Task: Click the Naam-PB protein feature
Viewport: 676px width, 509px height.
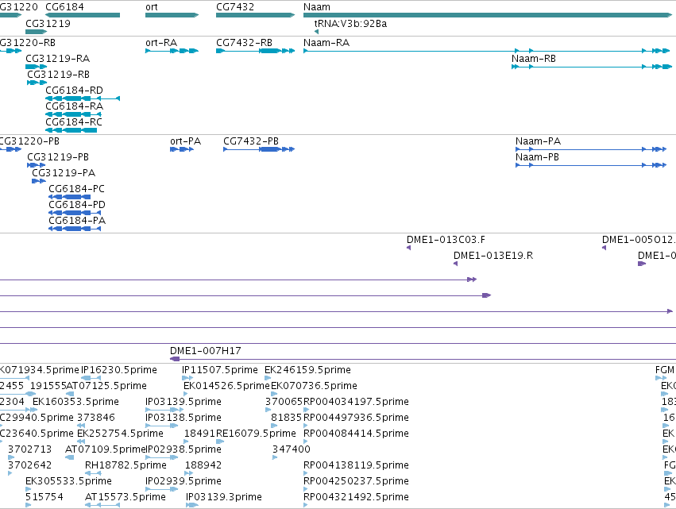Action: coord(591,165)
